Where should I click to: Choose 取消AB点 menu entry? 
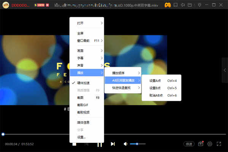[x=161, y=95]
